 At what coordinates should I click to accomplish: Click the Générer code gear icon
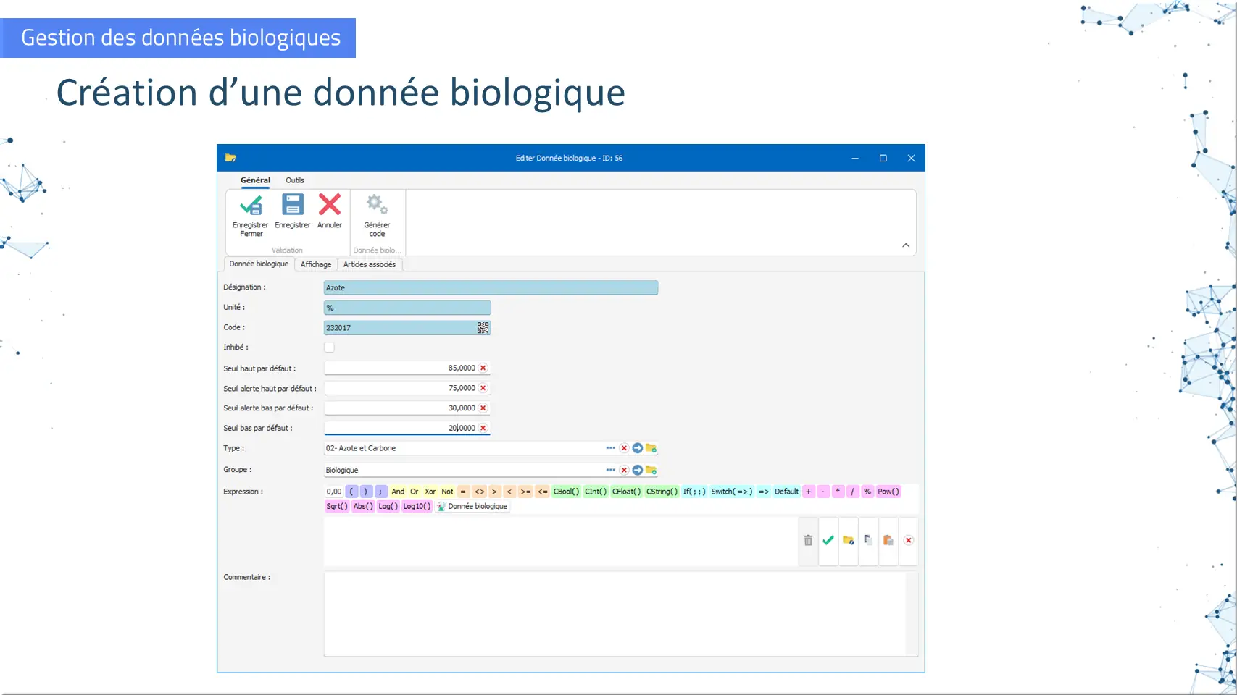[377, 206]
